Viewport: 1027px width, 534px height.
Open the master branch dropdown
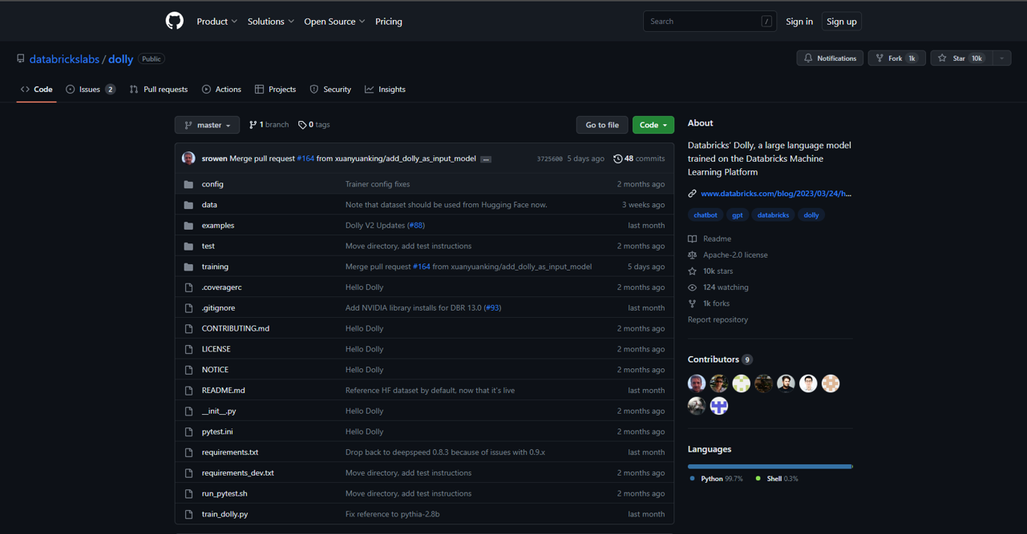coord(207,125)
